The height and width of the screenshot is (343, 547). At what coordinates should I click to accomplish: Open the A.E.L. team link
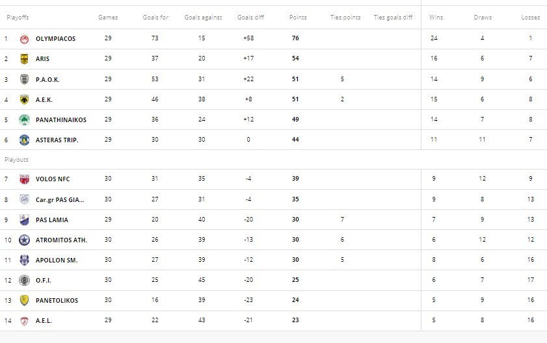click(45, 320)
